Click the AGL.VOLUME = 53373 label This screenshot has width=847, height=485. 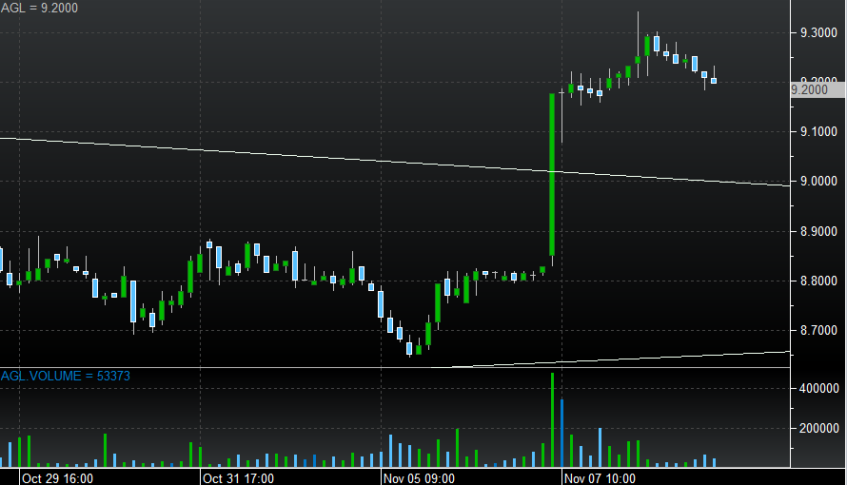[66, 377]
